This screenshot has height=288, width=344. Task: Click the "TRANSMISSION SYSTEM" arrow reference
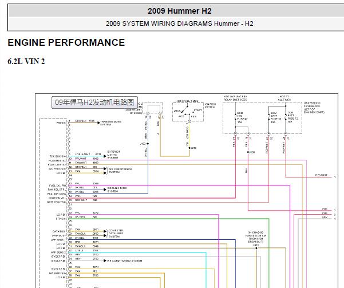(110, 123)
